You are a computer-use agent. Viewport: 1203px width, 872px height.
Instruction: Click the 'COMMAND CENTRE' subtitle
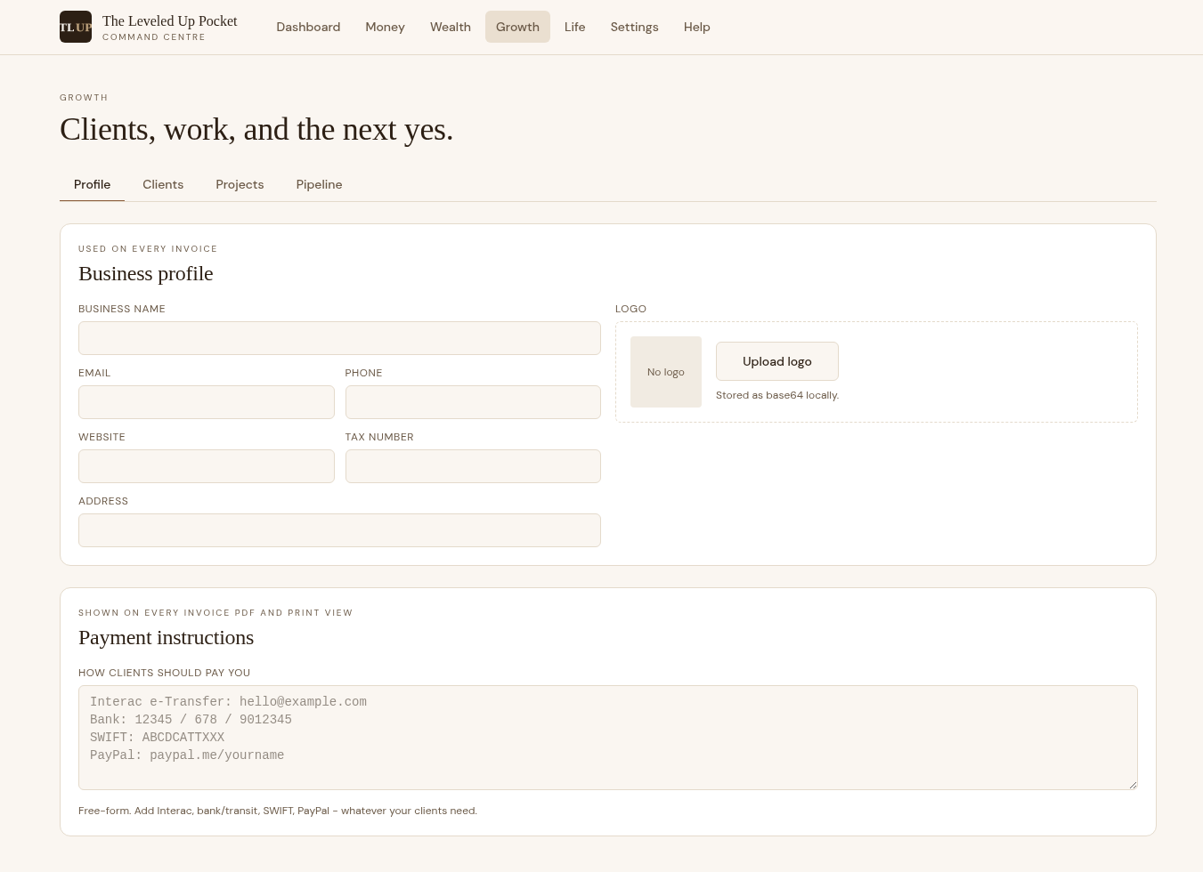[154, 37]
